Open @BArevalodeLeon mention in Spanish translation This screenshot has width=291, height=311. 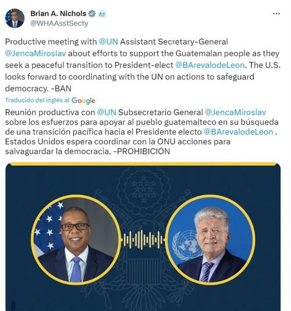pos(238,132)
